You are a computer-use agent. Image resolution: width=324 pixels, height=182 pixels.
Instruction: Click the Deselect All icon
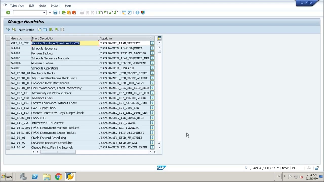[x=62, y=30]
